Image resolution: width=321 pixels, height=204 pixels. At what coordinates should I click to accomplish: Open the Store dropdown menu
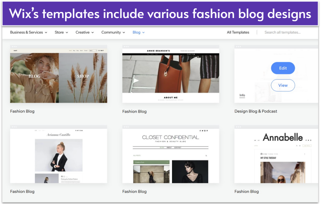pyautogui.click(x=61, y=32)
